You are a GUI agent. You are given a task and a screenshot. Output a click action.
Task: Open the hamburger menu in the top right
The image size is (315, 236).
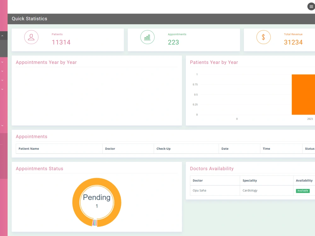point(311,6)
